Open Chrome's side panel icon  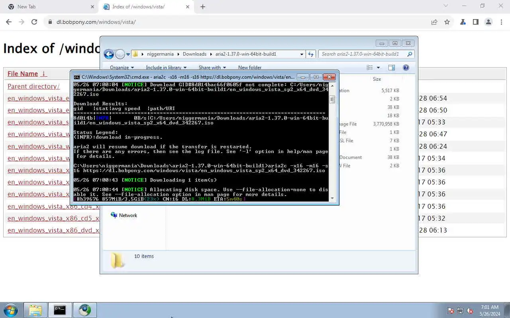(476, 22)
